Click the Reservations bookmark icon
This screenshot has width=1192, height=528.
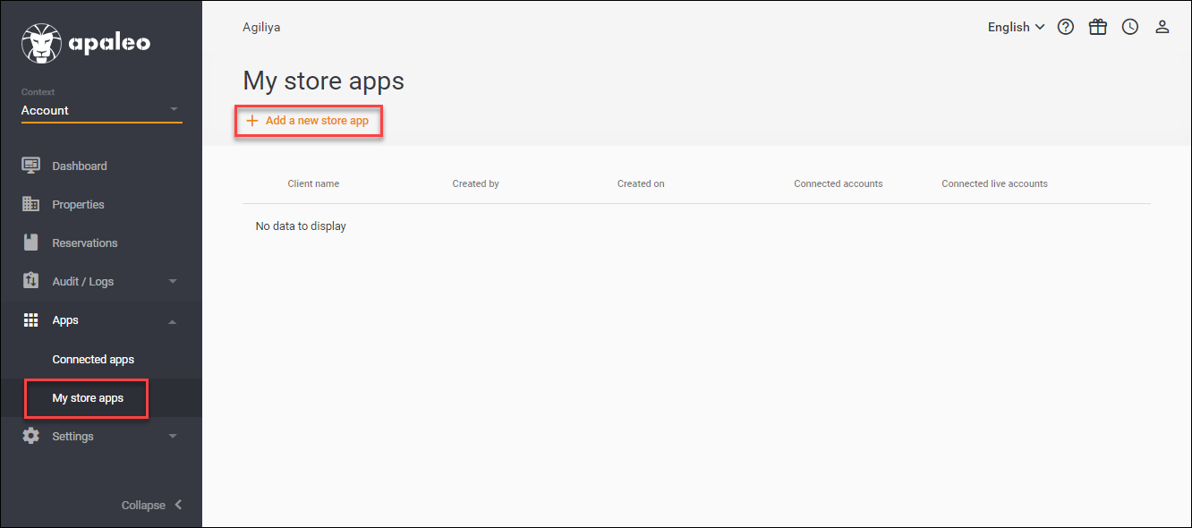tap(30, 243)
